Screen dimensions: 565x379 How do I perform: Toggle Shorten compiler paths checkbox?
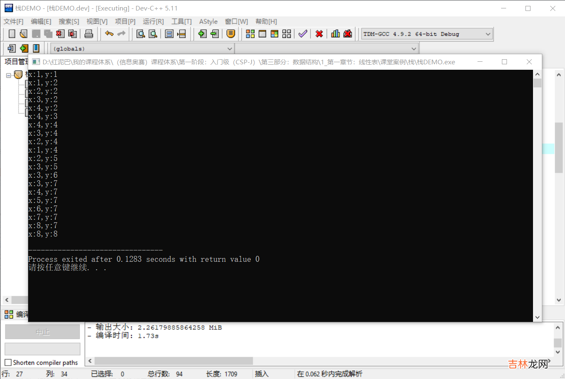click(x=8, y=363)
